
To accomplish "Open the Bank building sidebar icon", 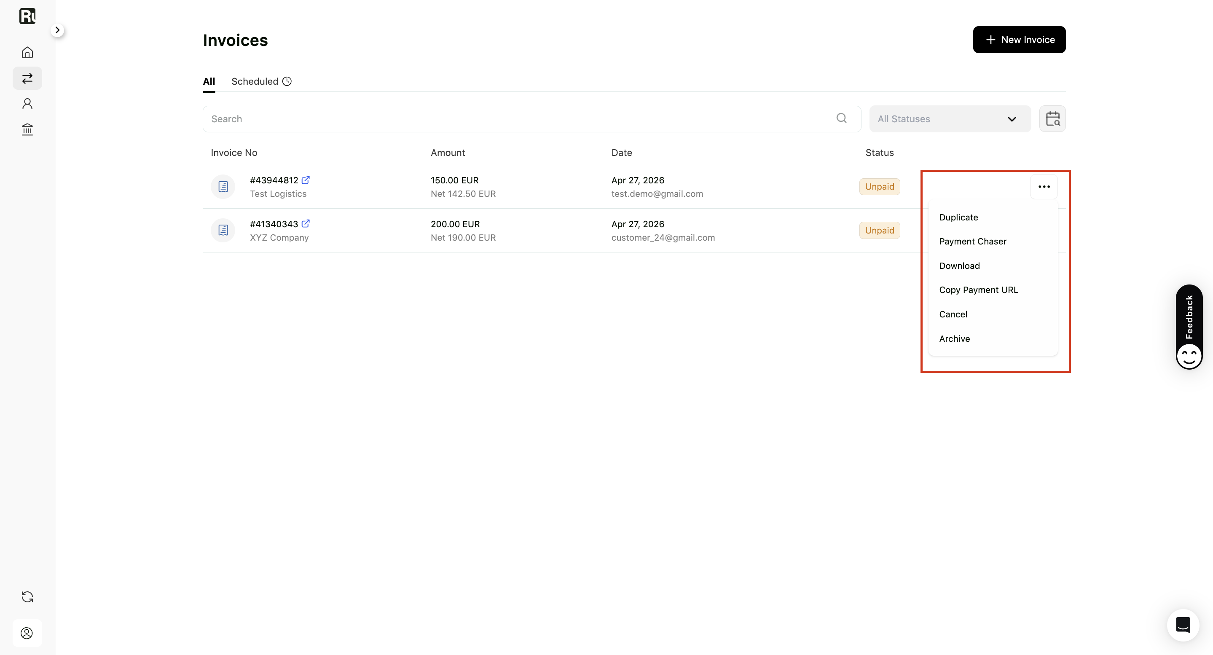I will coord(27,129).
